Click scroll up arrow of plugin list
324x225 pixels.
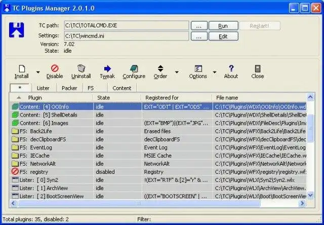tap(310, 97)
